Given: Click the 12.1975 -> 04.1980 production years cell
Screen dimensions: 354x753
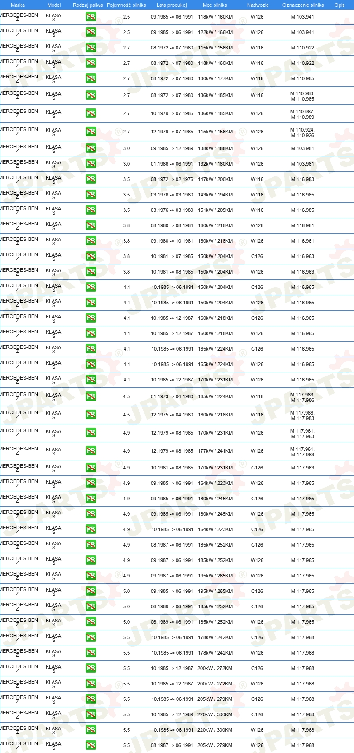Looking at the screenshot, I should coord(172,415).
